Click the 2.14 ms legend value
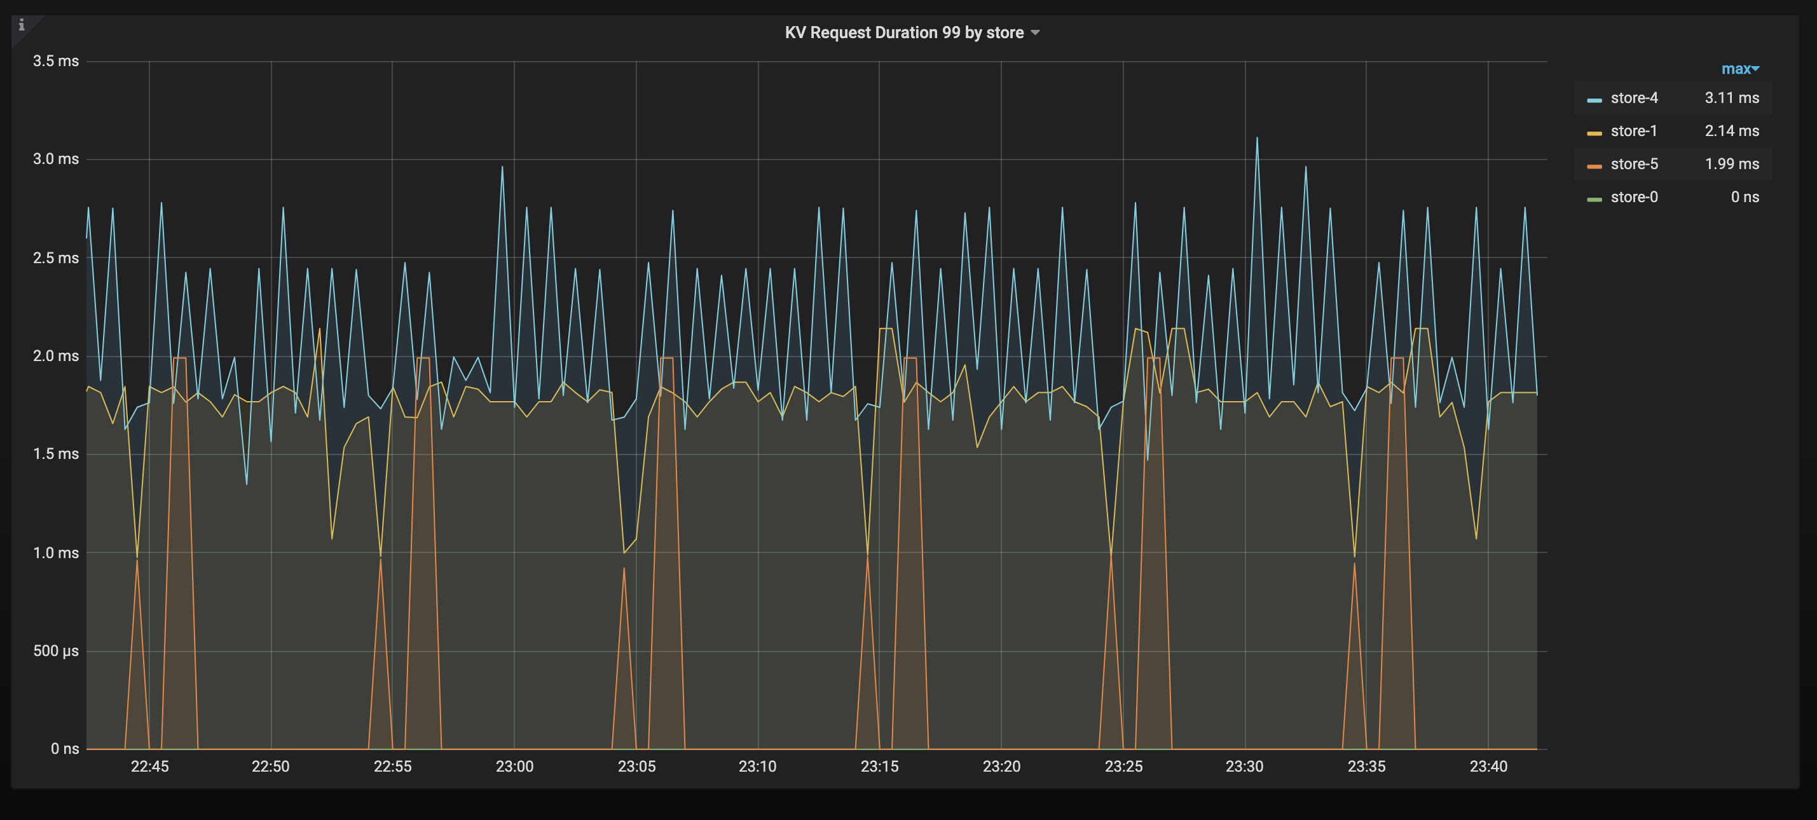The image size is (1817, 820). click(1731, 131)
